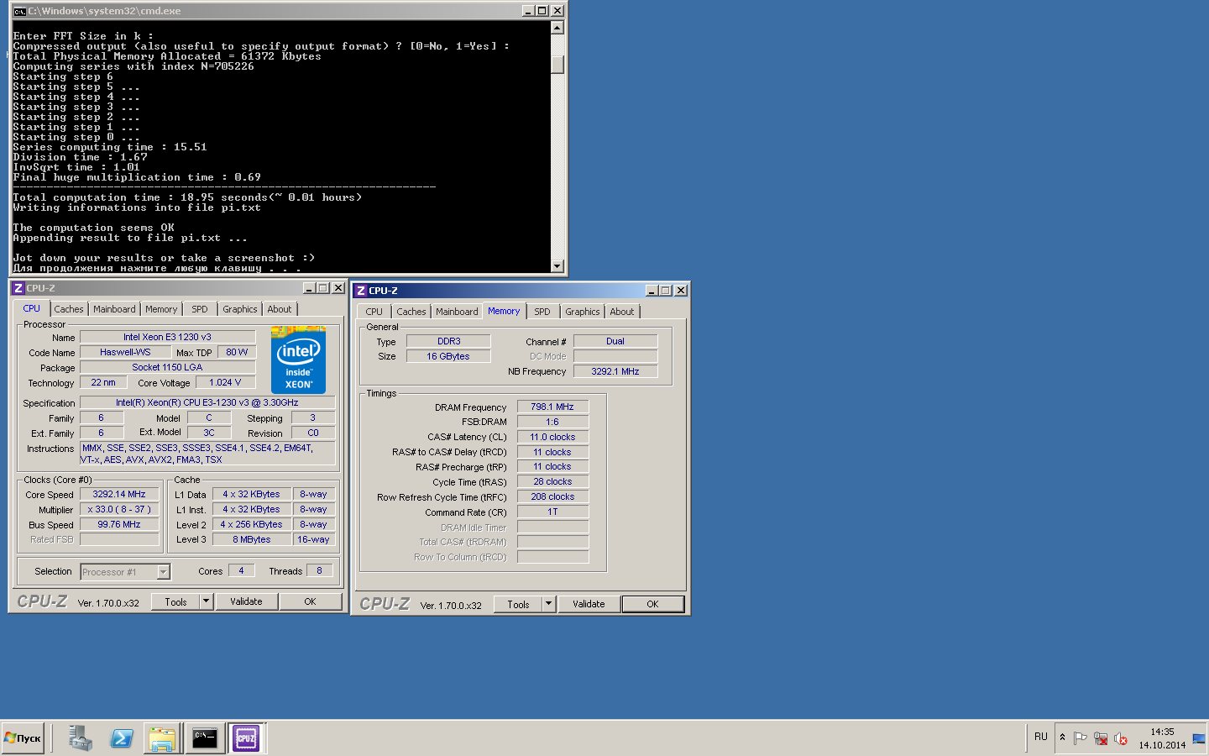The height and width of the screenshot is (756, 1209).
Task: Click Threads value 8
Action: coord(319,570)
